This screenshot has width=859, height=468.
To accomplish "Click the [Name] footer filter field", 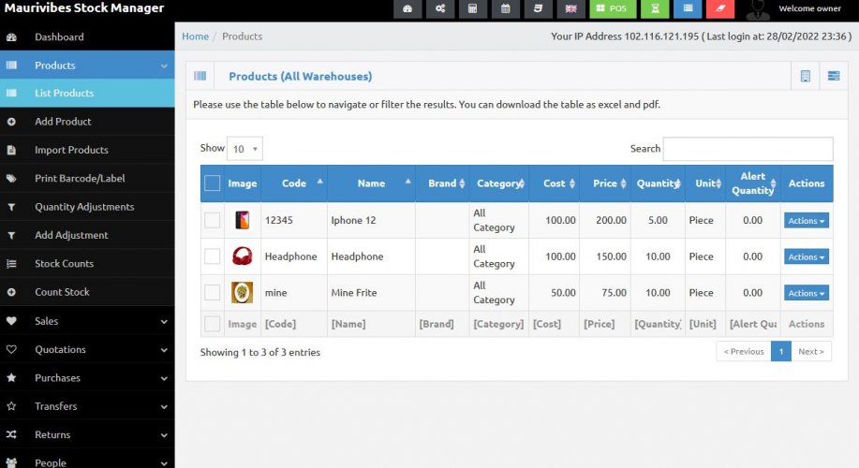I will tap(371, 324).
